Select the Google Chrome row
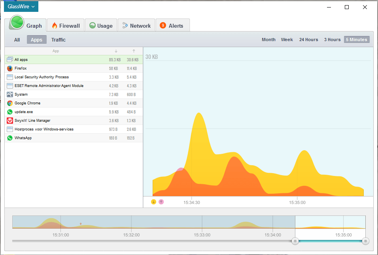This screenshot has height=255, width=378. (74, 103)
